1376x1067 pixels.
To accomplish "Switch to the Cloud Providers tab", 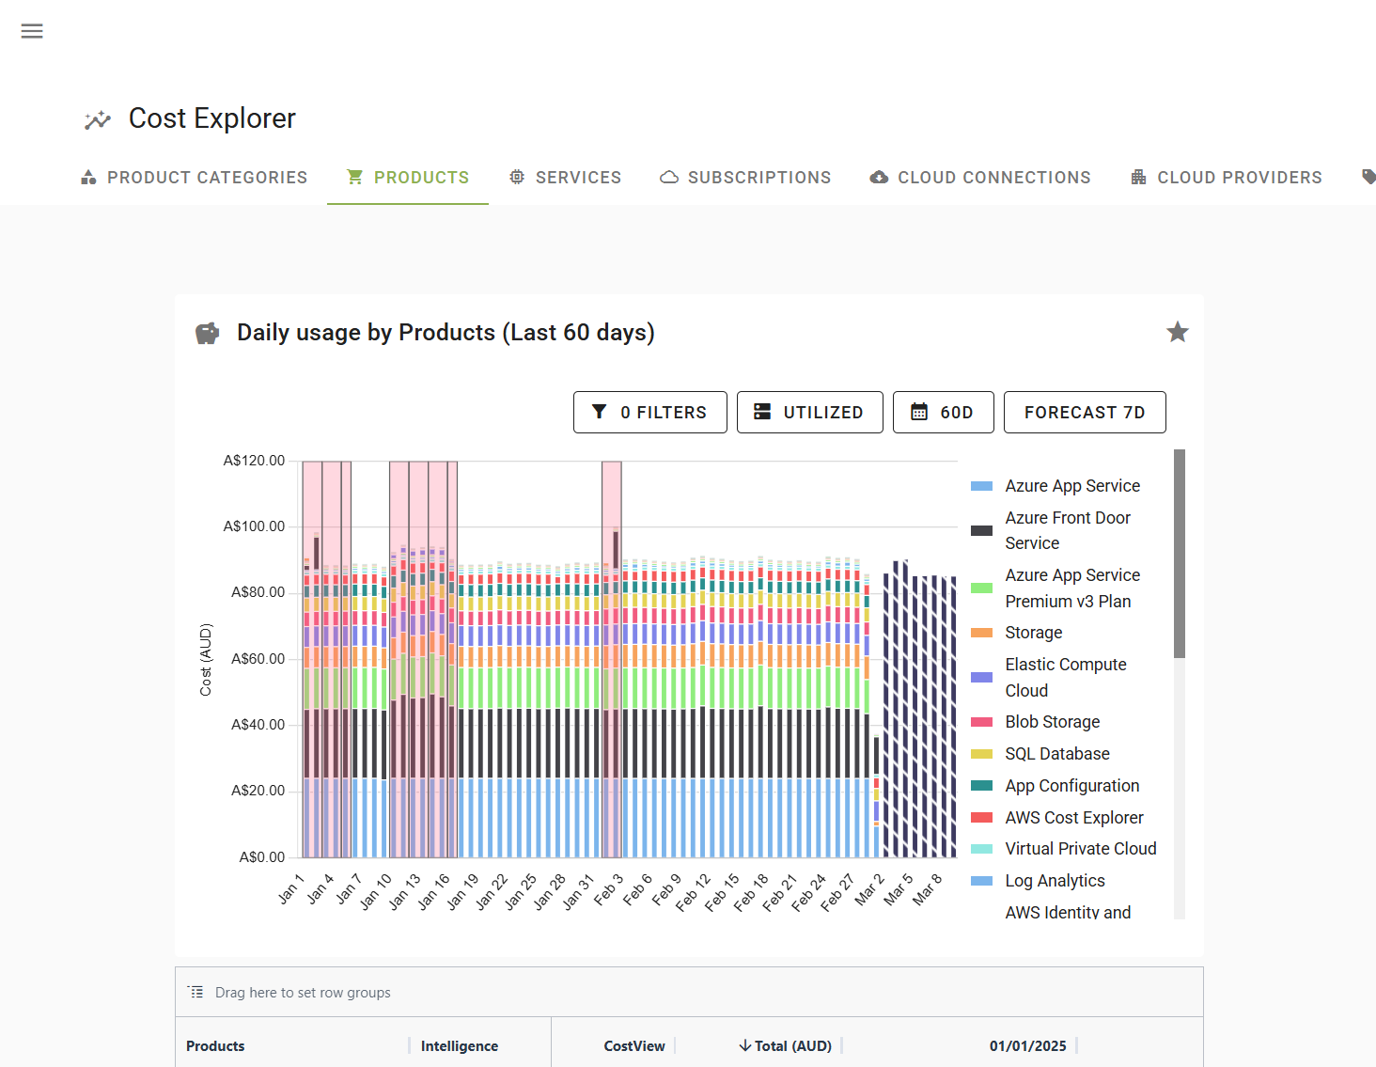I will pyautogui.click(x=1226, y=177).
